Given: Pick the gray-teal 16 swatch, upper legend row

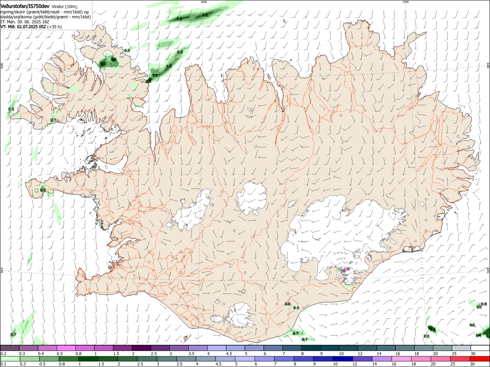Looking at the screenshot, I should pos(405,348).
